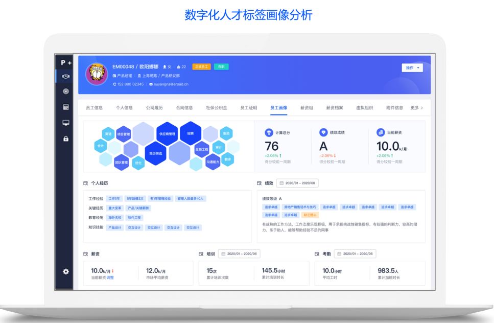This screenshot has width=494, height=323.
Task: Open the 考勤 date range picker
Action: 355,253
